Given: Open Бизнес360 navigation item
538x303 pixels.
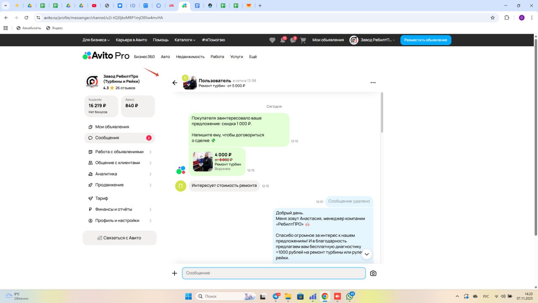Looking at the screenshot, I should (x=144, y=57).
